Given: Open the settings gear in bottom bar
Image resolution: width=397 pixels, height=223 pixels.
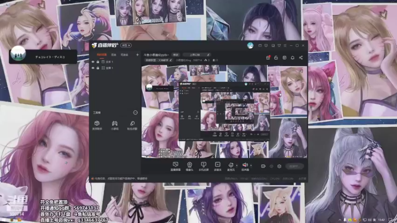Looking at the screenshot, I should pos(279,166).
